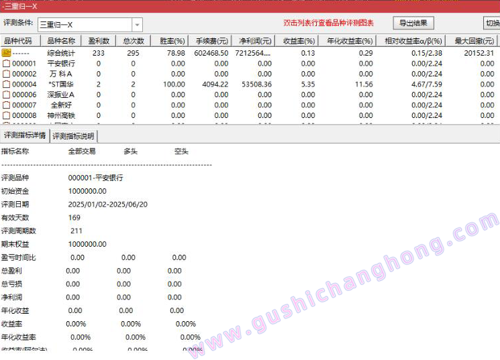Sort by 品种名称 column header

click(x=61, y=41)
